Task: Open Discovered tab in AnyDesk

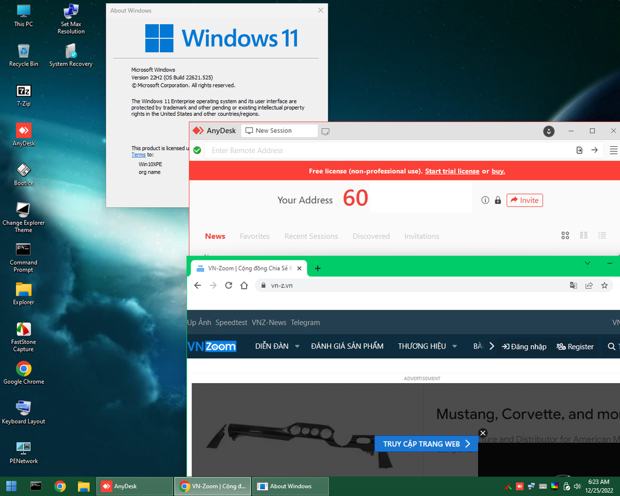Action: pyautogui.click(x=371, y=236)
